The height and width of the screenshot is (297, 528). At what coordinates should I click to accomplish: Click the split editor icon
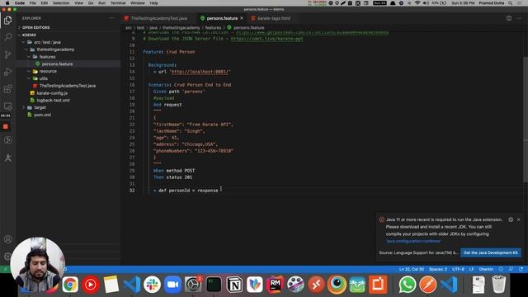[x=509, y=18]
